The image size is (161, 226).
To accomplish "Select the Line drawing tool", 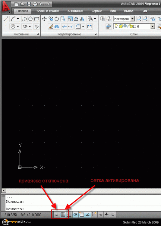I will click(x=6, y=19).
